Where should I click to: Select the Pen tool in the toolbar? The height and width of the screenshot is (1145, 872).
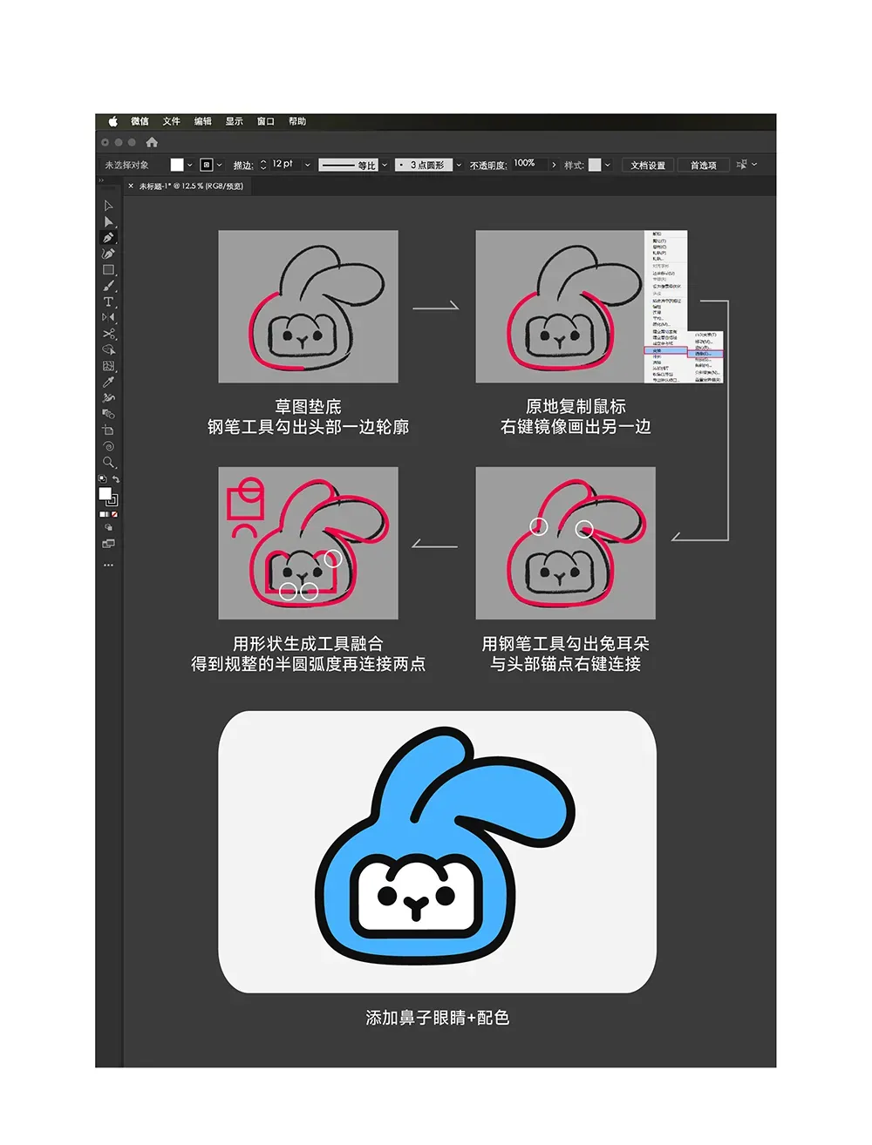[x=108, y=238]
